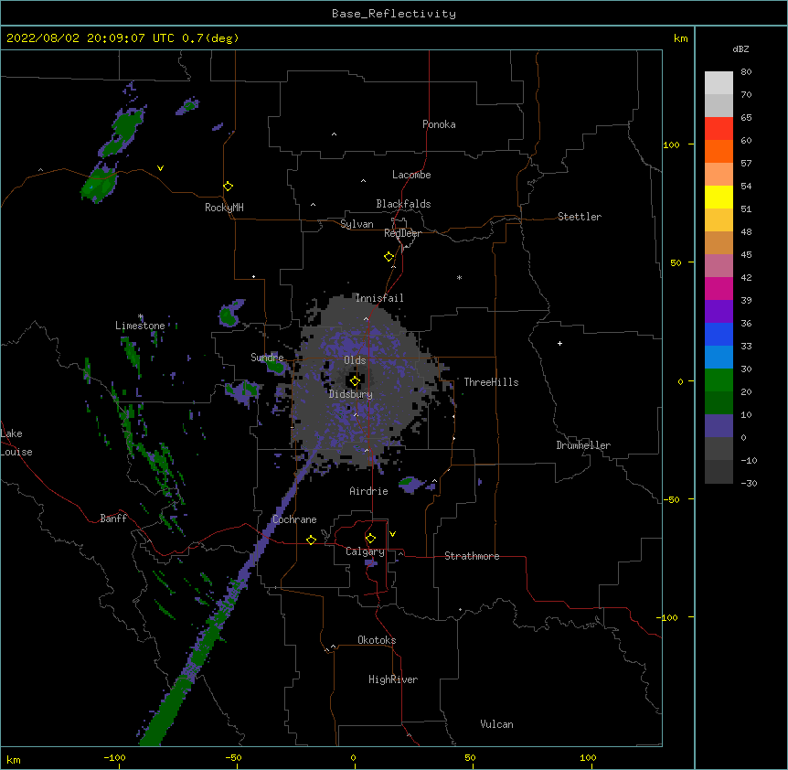Click the -10 dBZ dark gray swatch

tap(719, 472)
